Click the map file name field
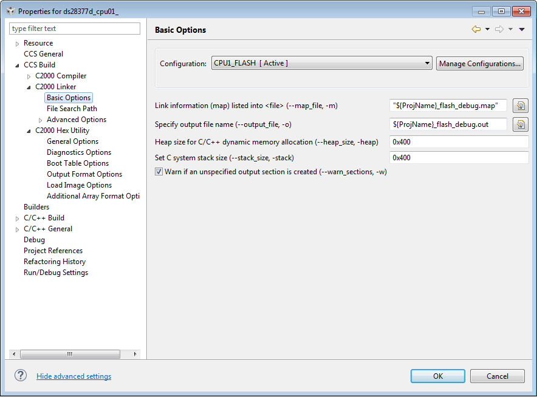 click(x=448, y=106)
